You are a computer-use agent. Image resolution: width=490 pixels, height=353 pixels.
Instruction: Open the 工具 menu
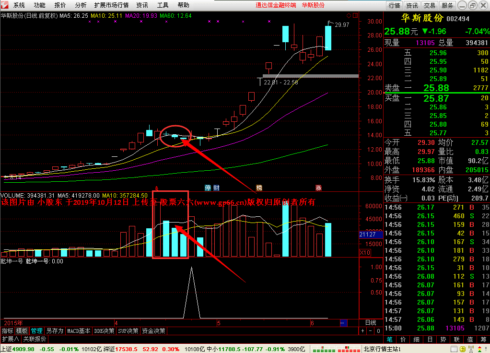coord(163,5)
